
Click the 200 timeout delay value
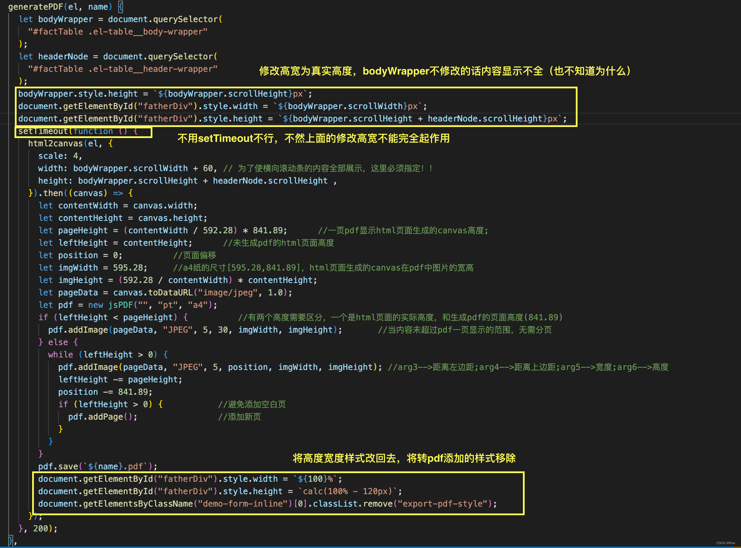[40, 529]
